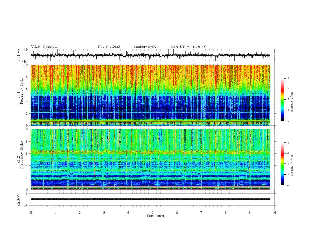Image resolution: width=309 pixels, height=238 pixels.
Task: Click the "8" kHz tick on ch.1 frequency axis
Action: coord(27,77)
